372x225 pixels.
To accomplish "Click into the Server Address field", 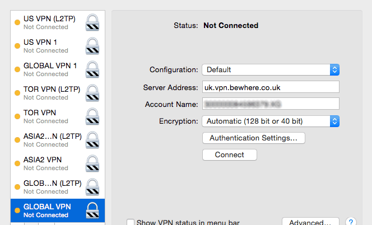I will 271,87.
